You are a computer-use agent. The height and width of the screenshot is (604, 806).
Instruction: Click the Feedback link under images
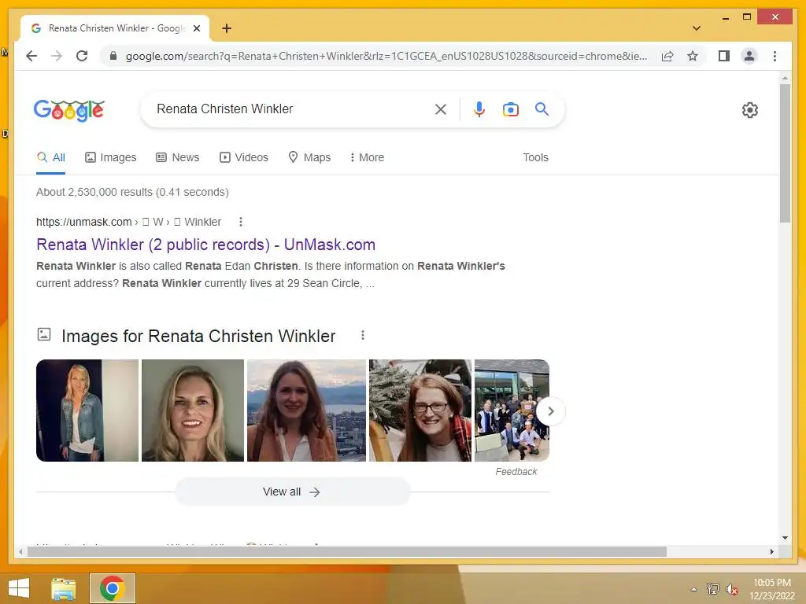tap(516, 472)
